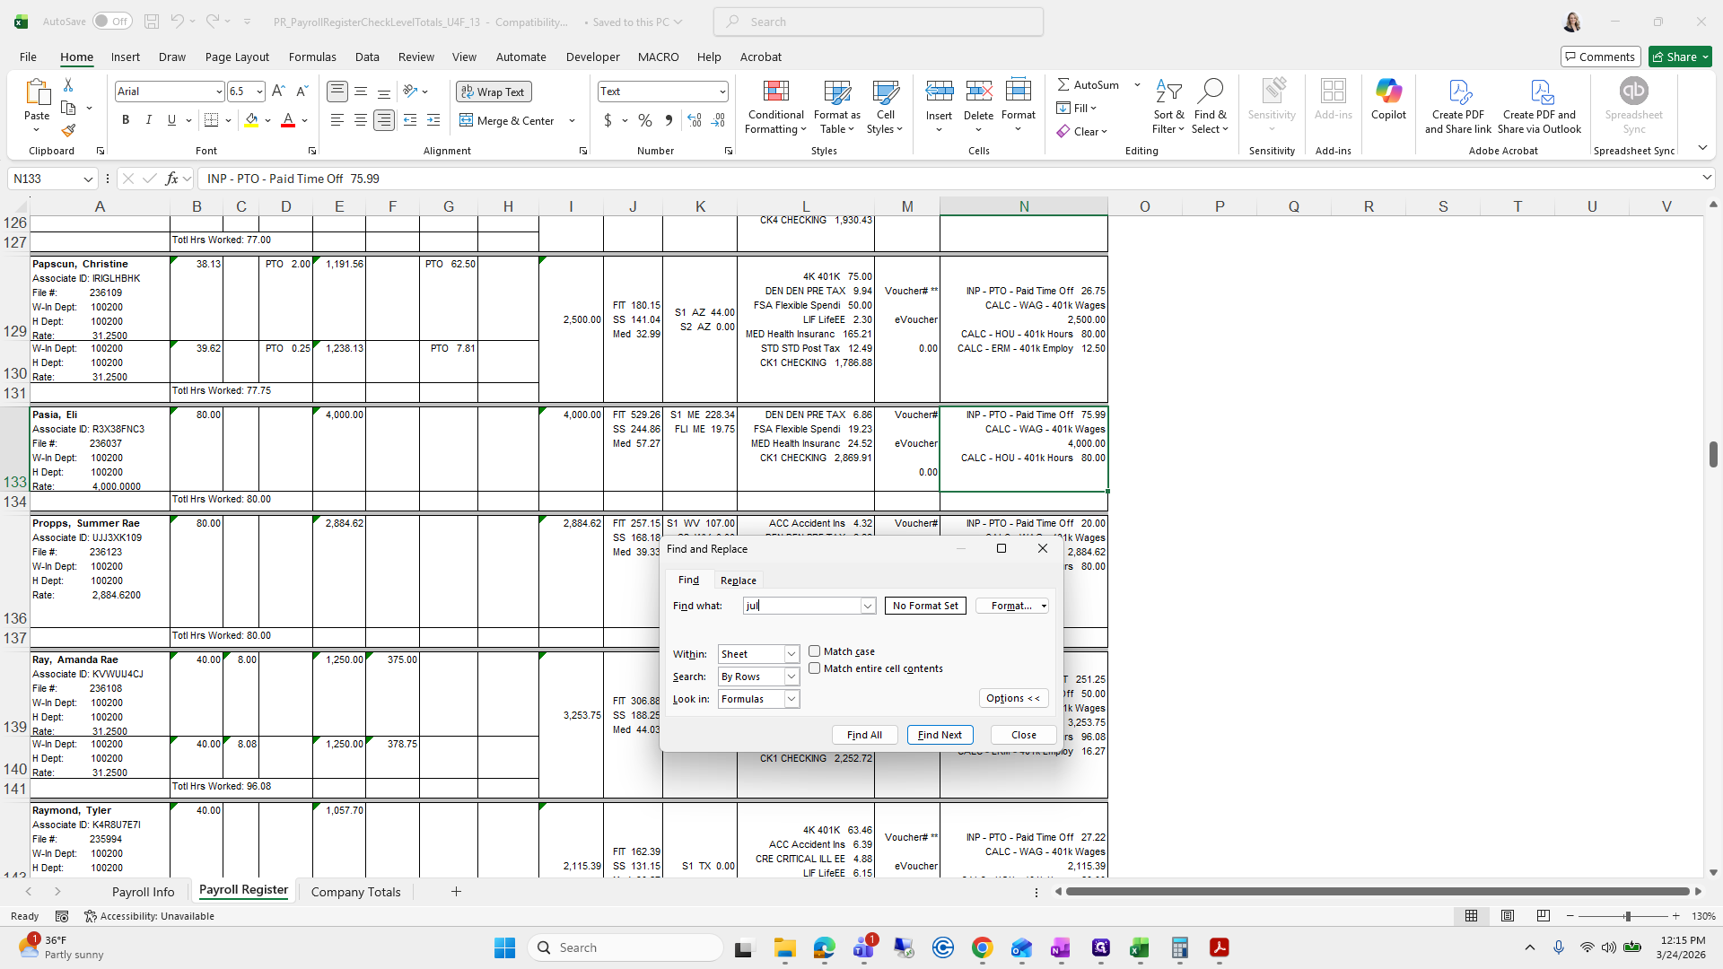Enable the Match case checkbox

[815, 651]
